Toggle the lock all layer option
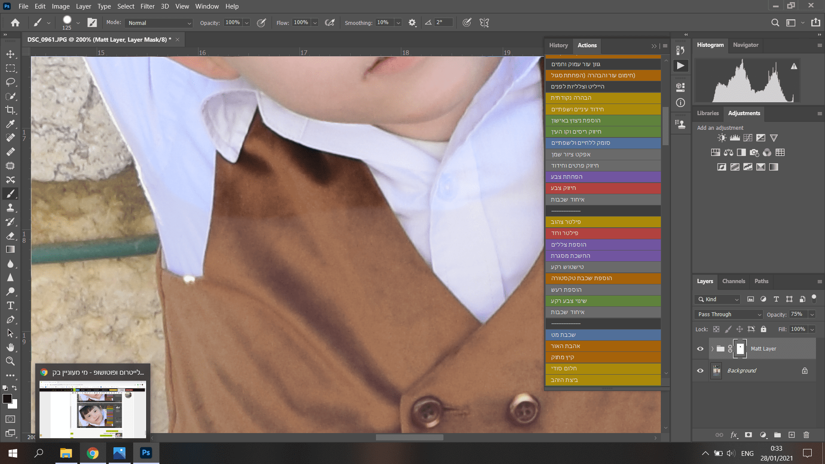Screen dimensions: 825x464 pyautogui.click(x=763, y=329)
